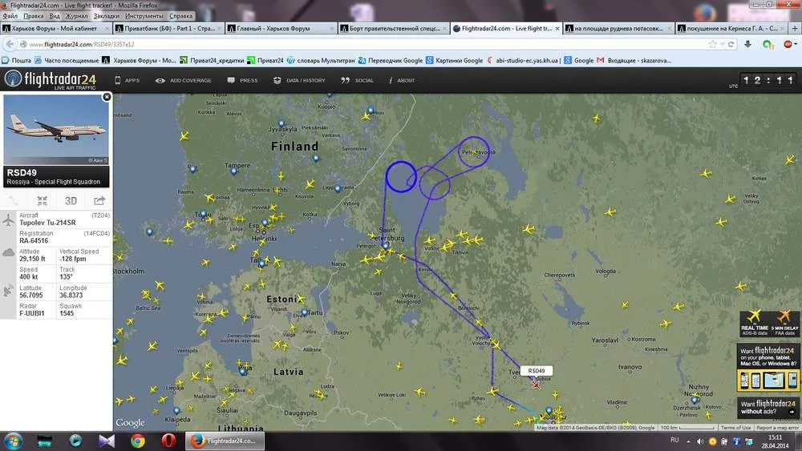Open the Flightradar24 mobile apps banner

[768, 368]
